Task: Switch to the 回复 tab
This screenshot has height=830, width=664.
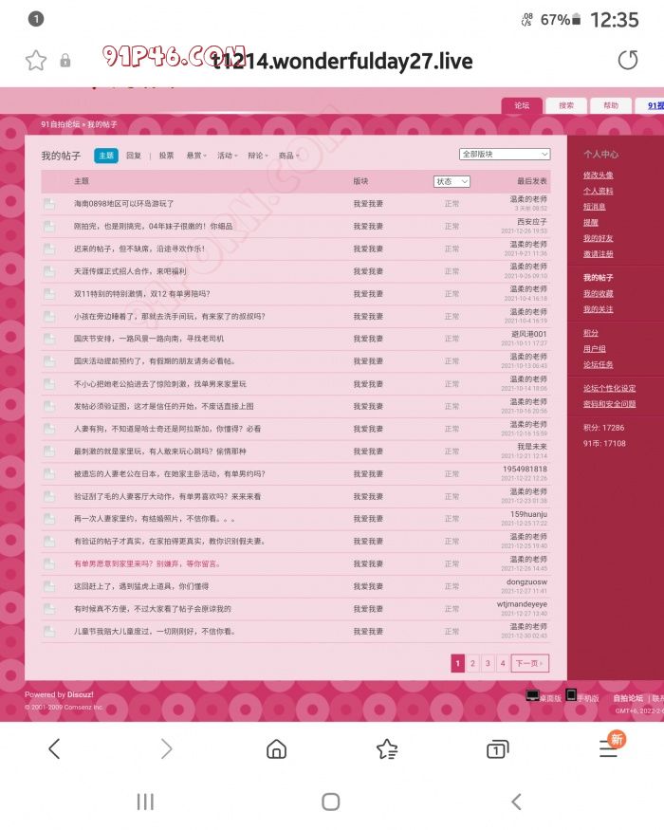Action: pos(134,156)
